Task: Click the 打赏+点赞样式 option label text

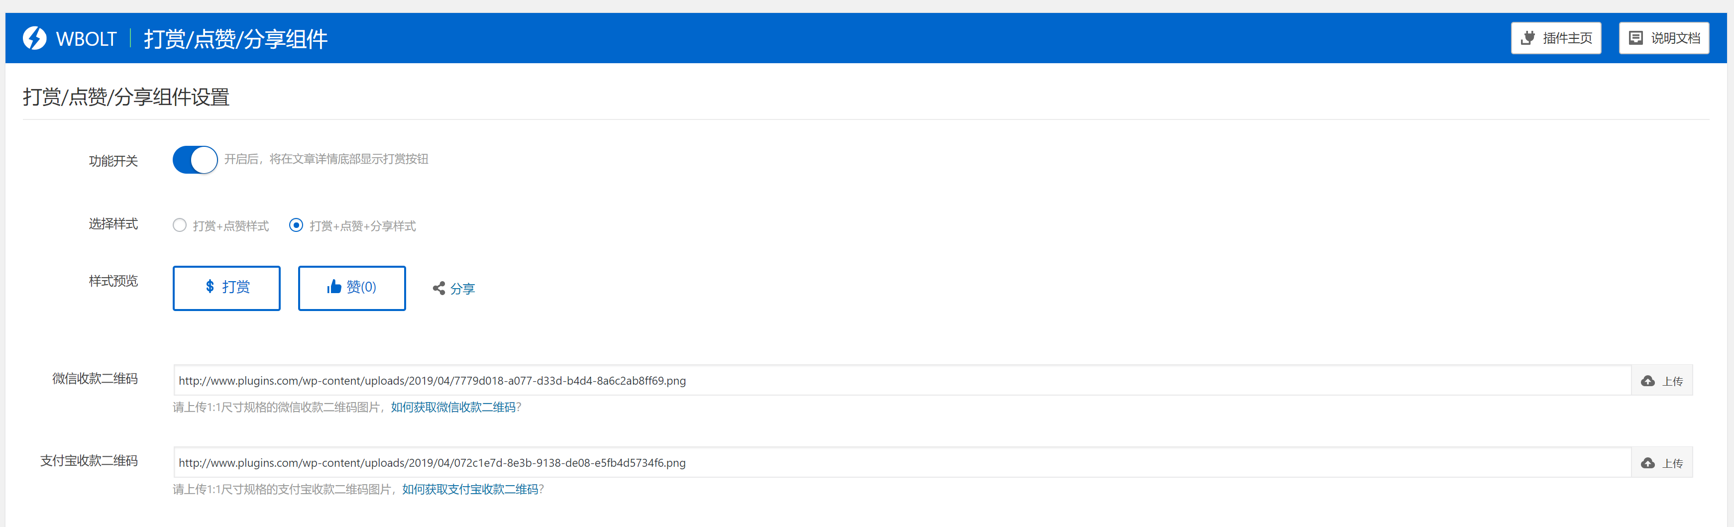Action: pos(231,226)
